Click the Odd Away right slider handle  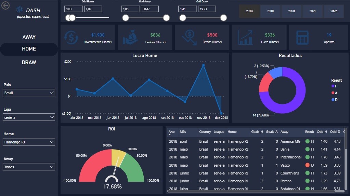click(x=167, y=18)
